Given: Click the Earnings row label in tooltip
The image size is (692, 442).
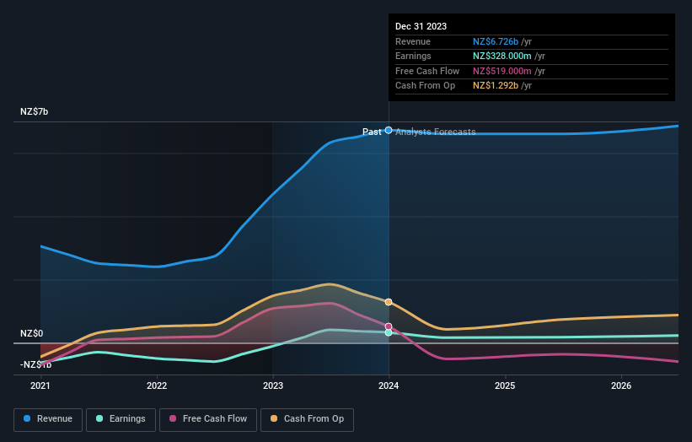Looking at the screenshot, I should (413, 56).
